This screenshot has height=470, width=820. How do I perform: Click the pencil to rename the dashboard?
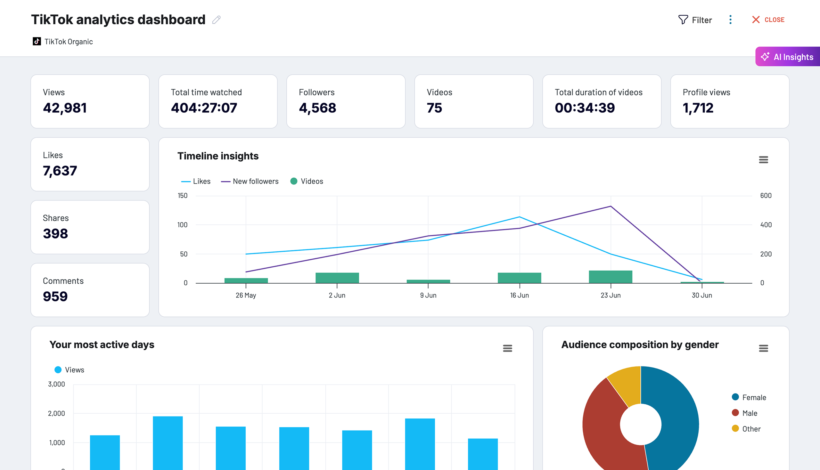tap(216, 20)
